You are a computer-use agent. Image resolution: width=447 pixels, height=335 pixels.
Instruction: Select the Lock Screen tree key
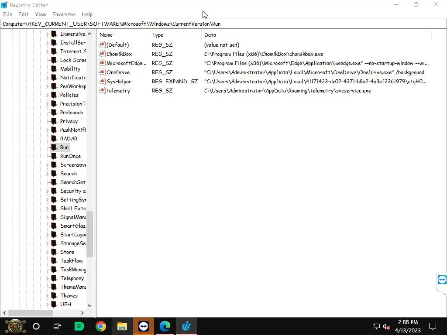point(73,60)
